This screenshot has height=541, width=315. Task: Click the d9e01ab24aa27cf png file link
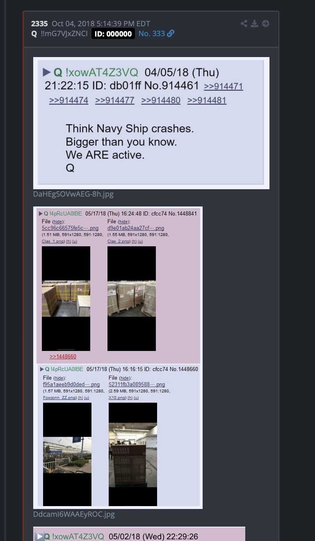click(x=136, y=228)
